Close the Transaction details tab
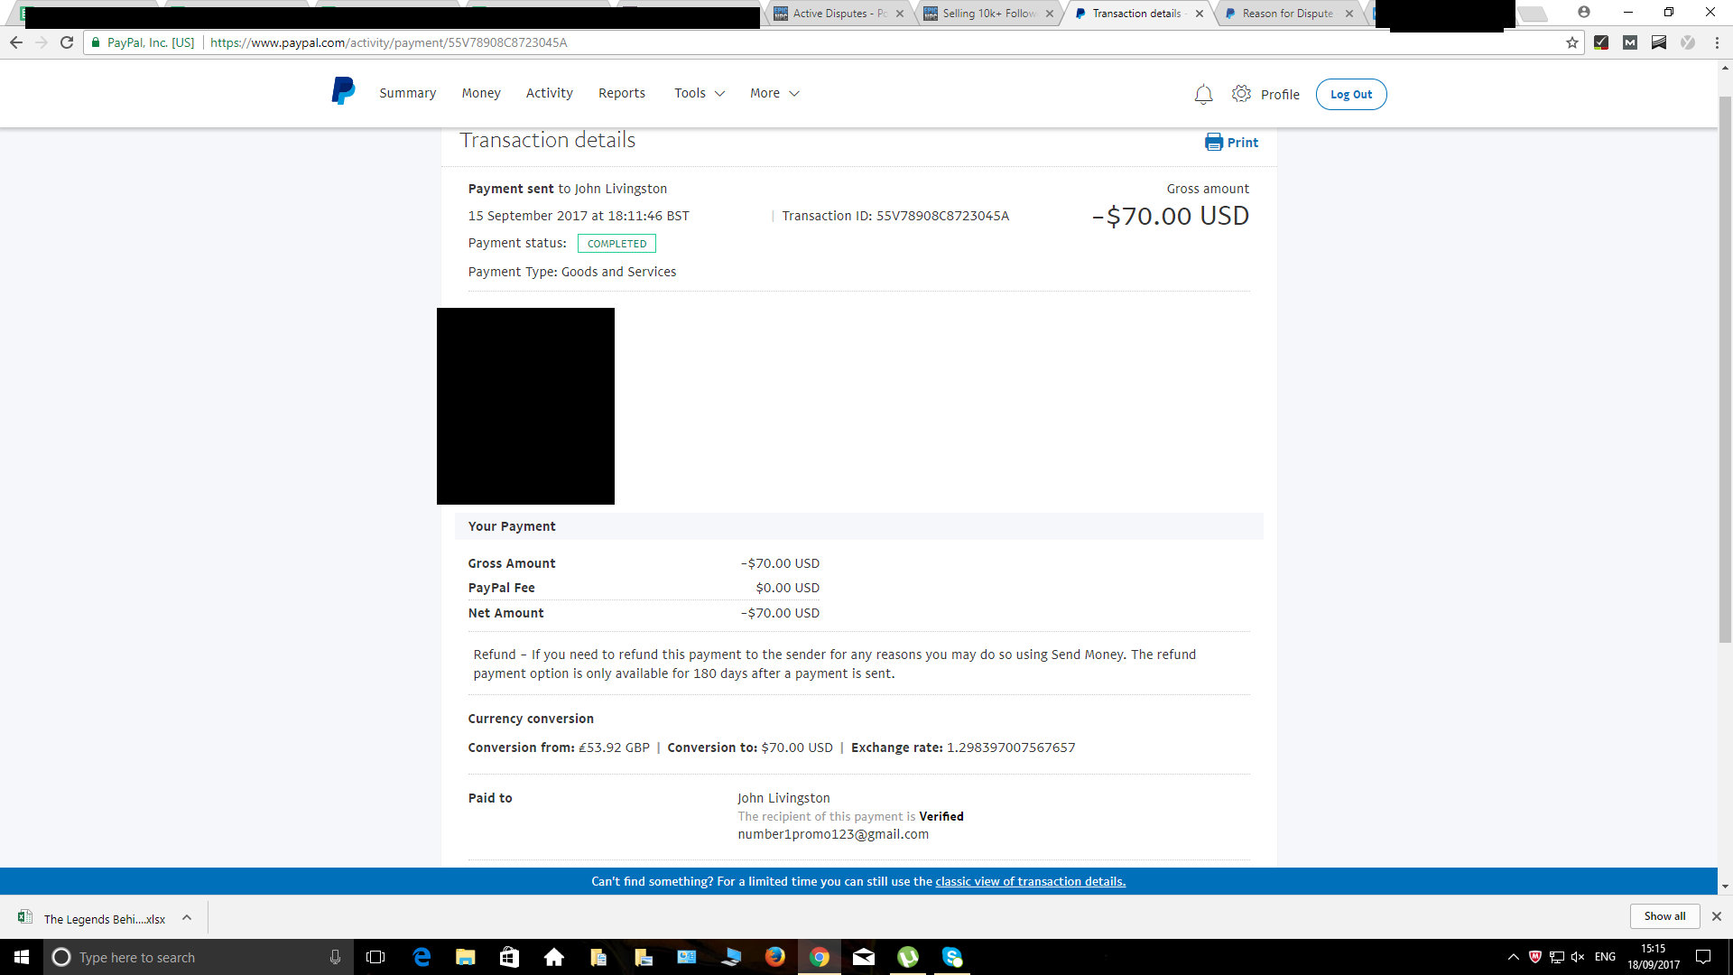1733x975 pixels. point(1200,14)
